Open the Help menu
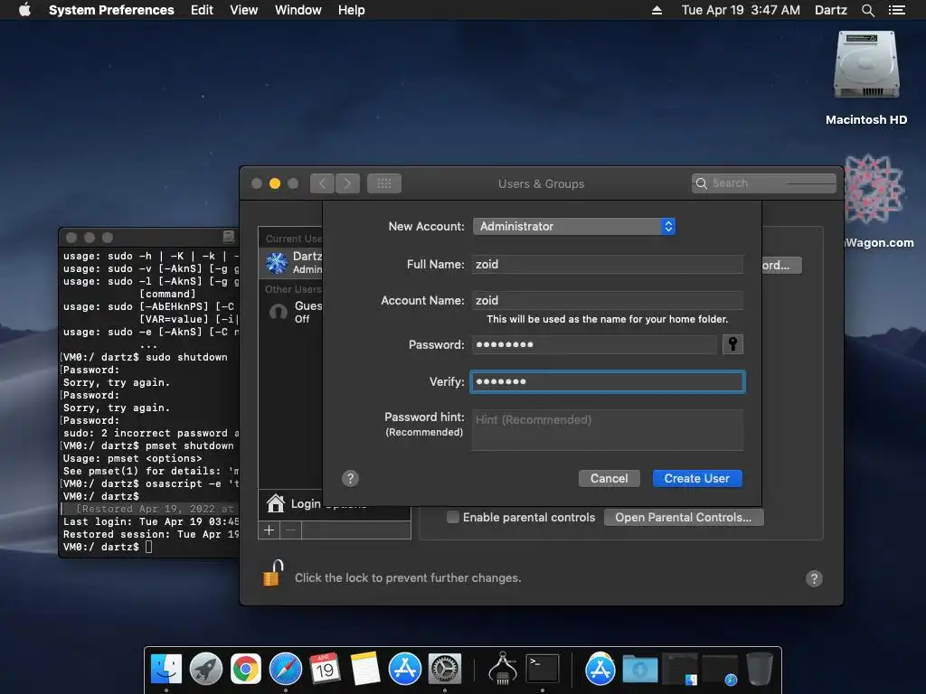Image resolution: width=926 pixels, height=694 pixels. point(351,10)
